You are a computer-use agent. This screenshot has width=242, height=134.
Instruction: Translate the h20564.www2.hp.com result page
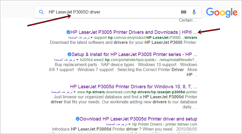tap(65, 60)
